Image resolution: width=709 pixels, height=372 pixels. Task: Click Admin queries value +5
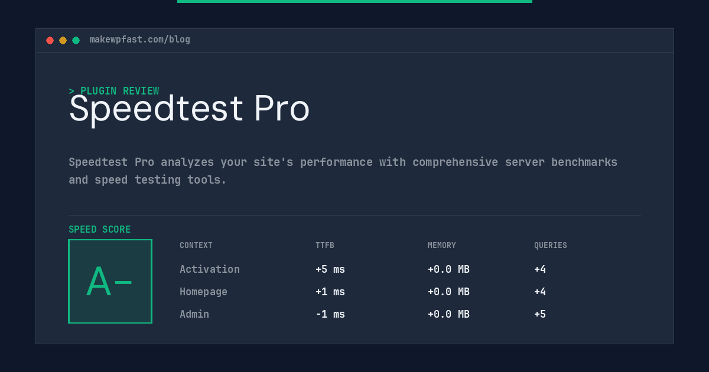tap(540, 314)
